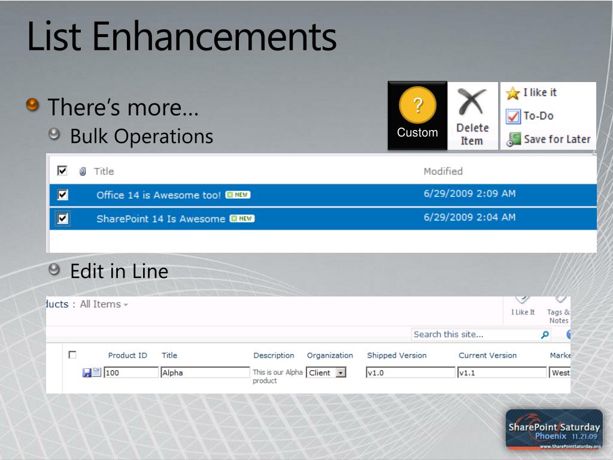Click the Delete Item X icon

click(x=472, y=101)
